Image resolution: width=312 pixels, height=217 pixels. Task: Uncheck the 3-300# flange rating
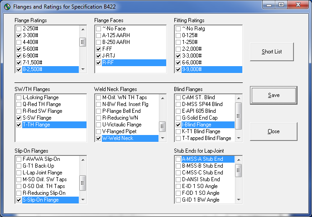pos(19,35)
